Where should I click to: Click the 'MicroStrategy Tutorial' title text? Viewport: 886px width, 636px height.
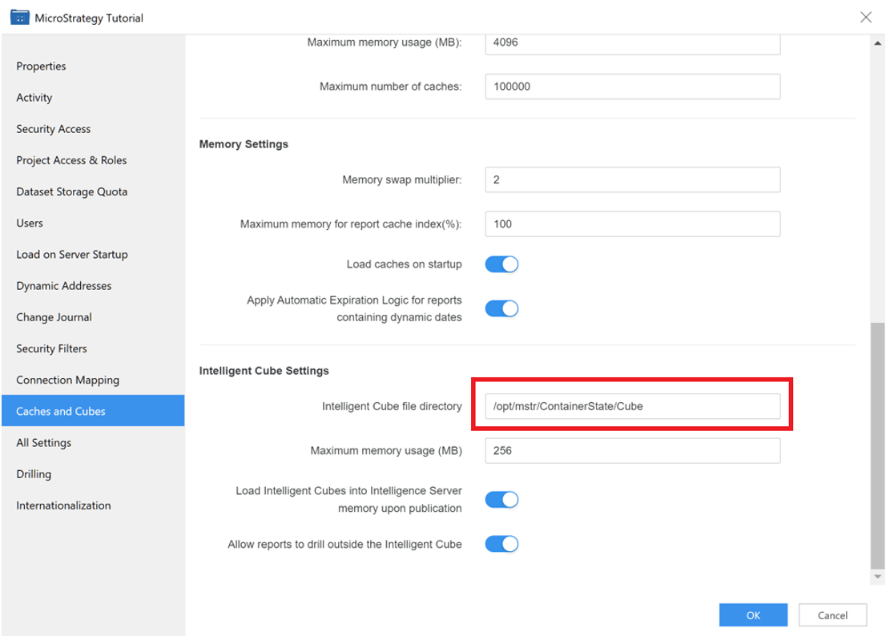[x=89, y=18]
